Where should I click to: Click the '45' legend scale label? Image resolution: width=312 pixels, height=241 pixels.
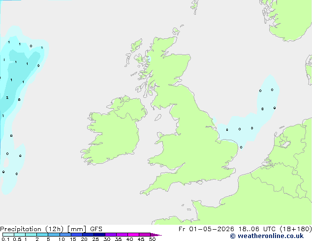pos(141,239)
